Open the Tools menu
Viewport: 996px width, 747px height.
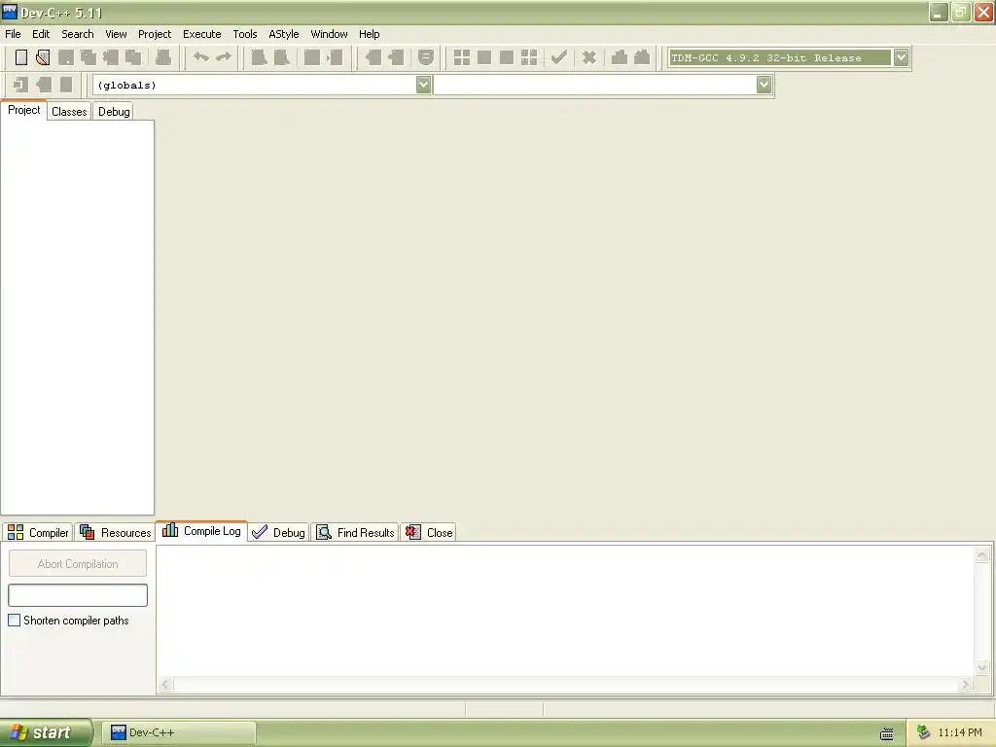click(x=244, y=34)
